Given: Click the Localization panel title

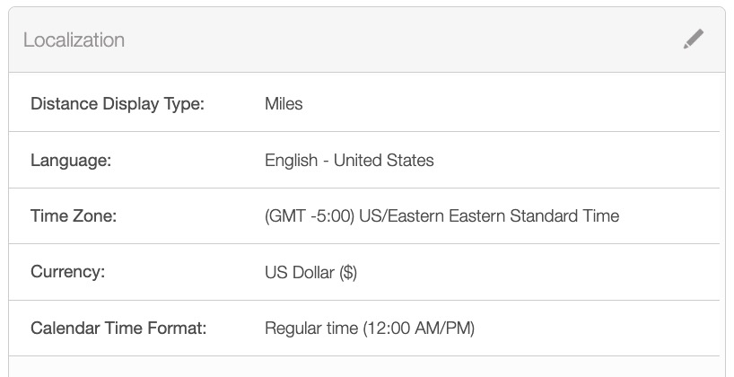Looking at the screenshot, I should (x=74, y=40).
